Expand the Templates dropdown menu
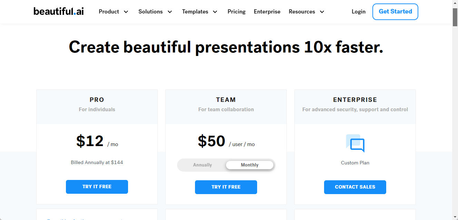The image size is (458, 220). pyautogui.click(x=200, y=12)
